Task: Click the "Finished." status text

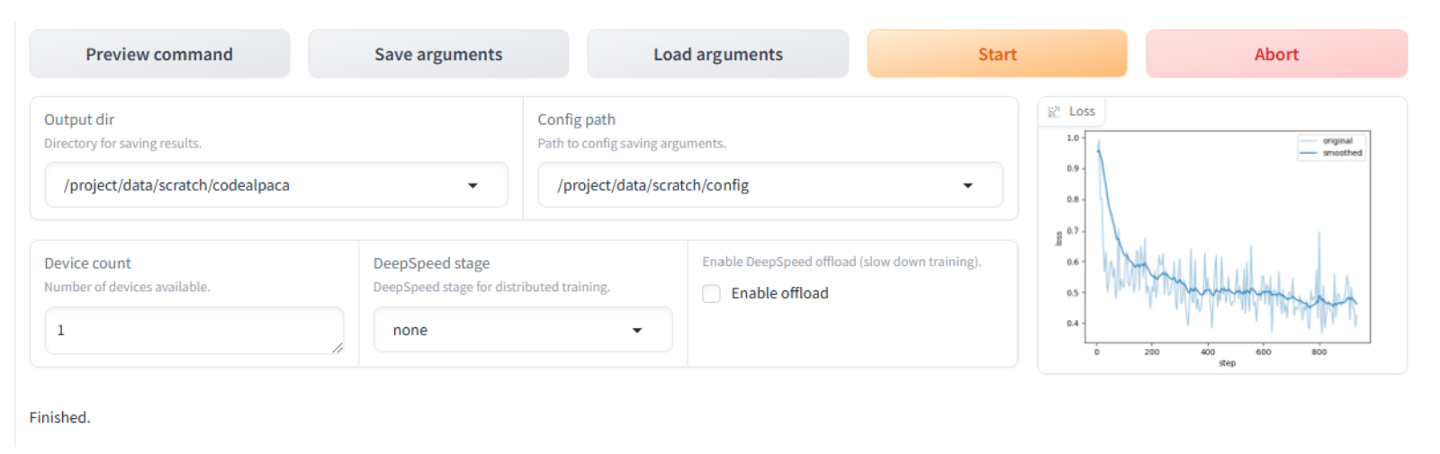Action: [59, 417]
